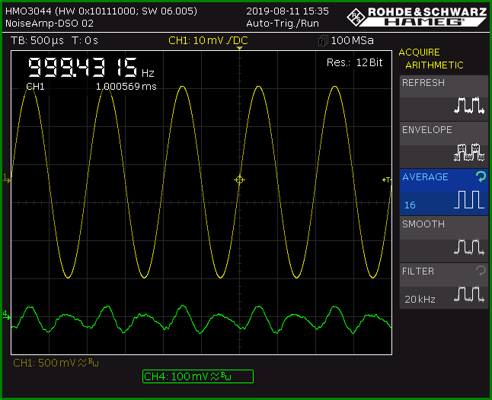Select the FILTER acquire mode
This screenshot has height=400, width=492.
click(x=444, y=286)
